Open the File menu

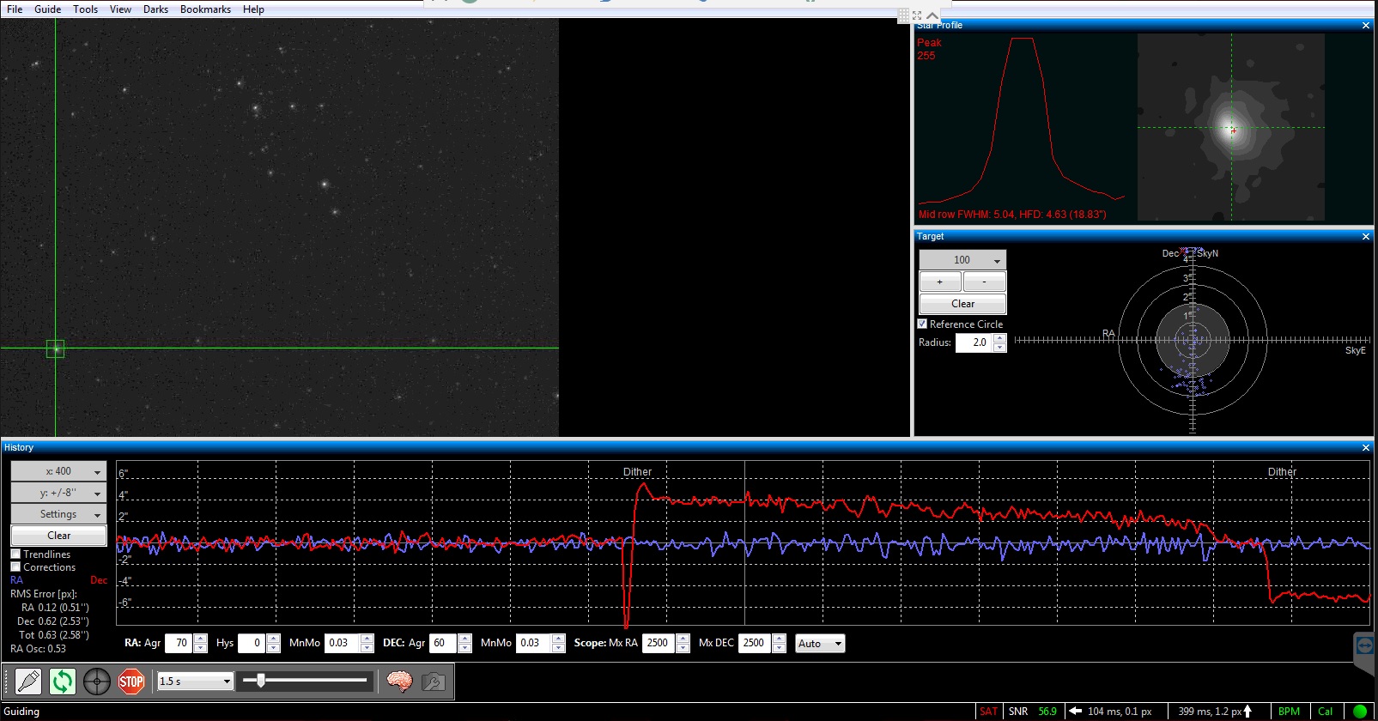[x=15, y=9]
